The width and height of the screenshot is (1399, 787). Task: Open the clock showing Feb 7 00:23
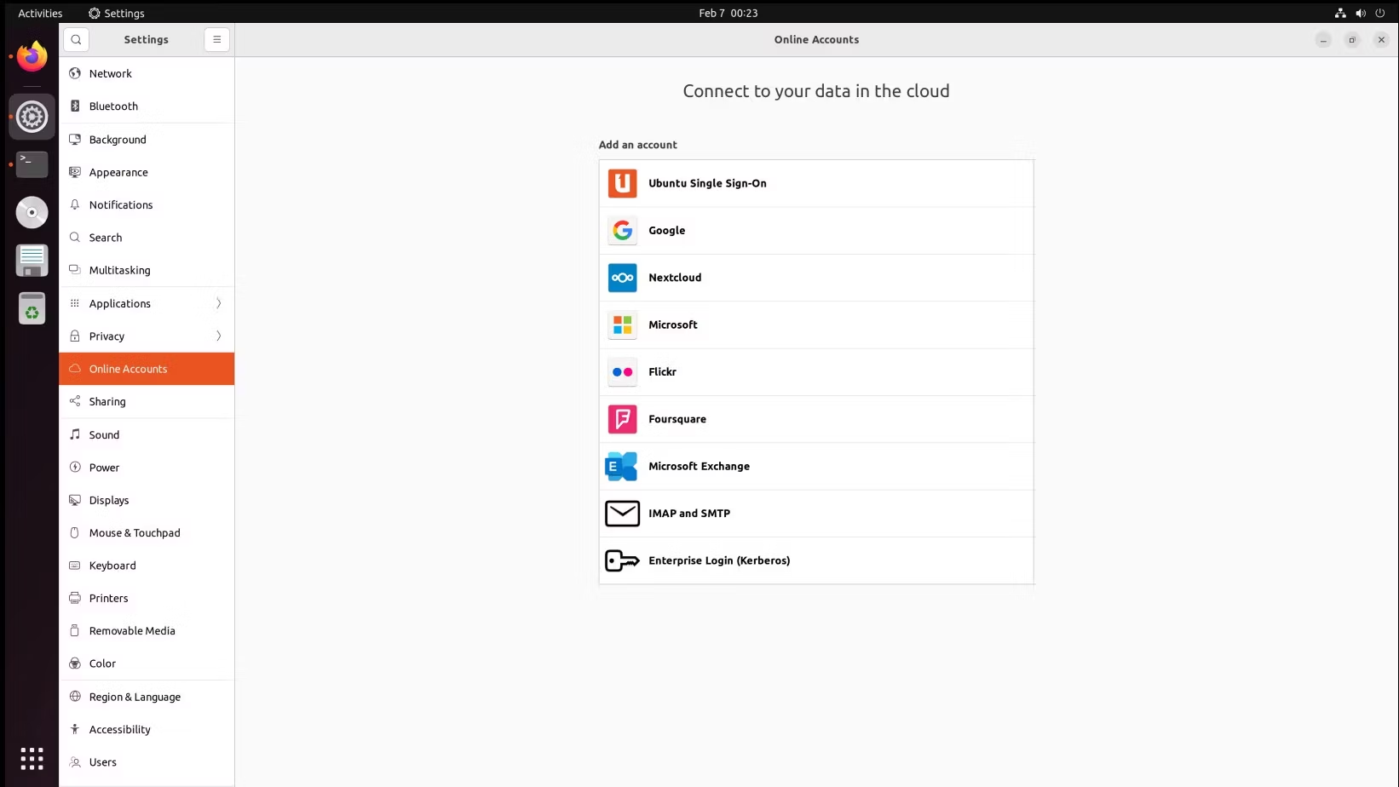(x=728, y=13)
